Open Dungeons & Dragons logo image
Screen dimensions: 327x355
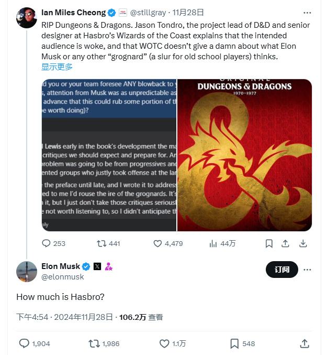(245, 155)
